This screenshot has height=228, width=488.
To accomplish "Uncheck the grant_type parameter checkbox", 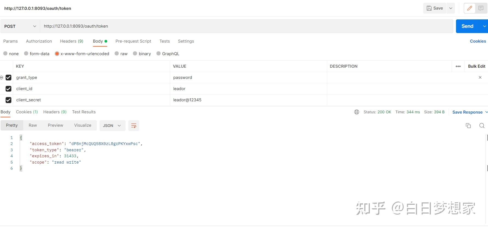I will click(x=8, y=78).
